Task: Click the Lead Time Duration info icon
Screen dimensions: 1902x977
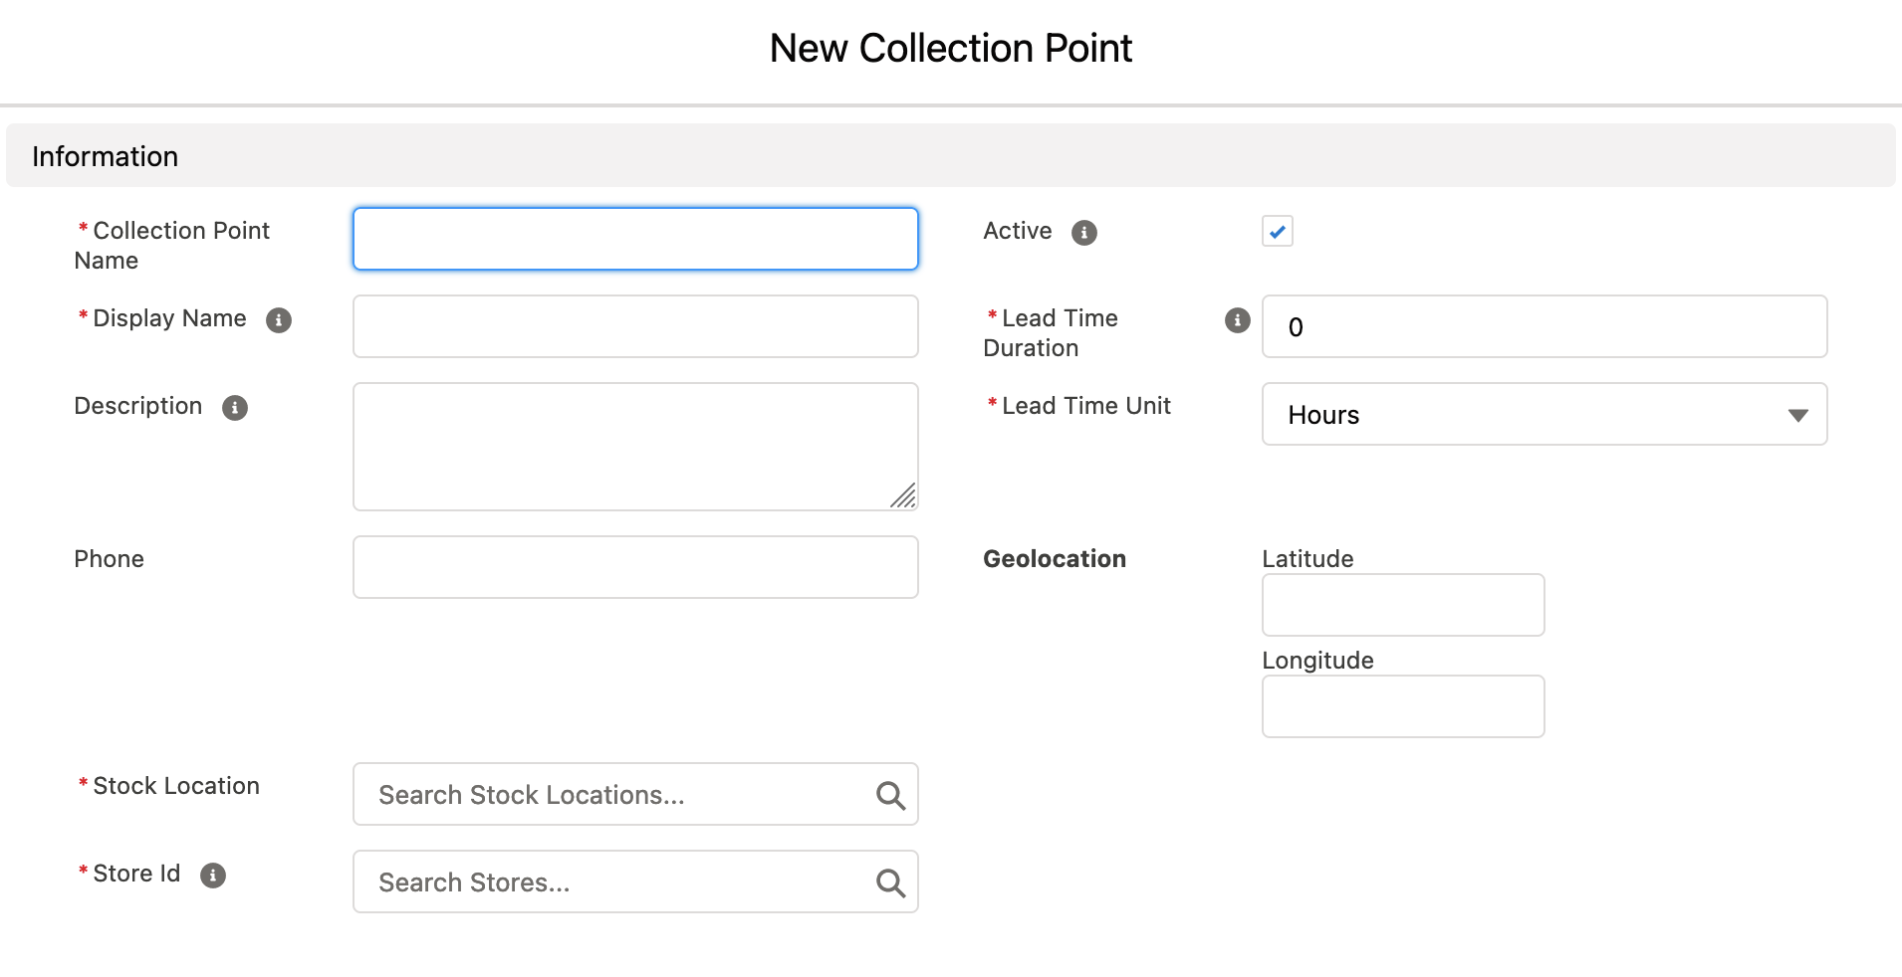Action: [x=1236, y=320]
